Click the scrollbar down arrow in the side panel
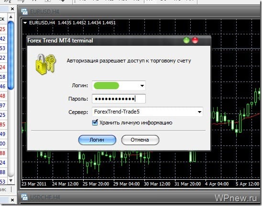Viewport: 262px width, 206px height. 11,181
